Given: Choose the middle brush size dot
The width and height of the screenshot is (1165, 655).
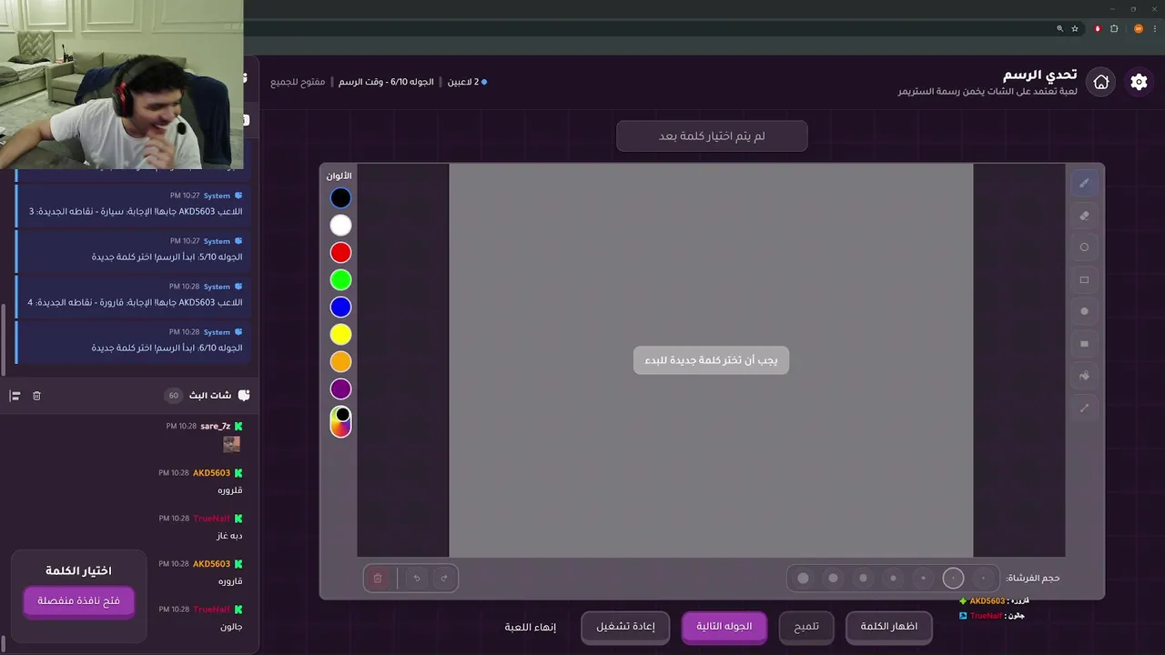Looking at the screenshot, I should (x=893, y=578).
